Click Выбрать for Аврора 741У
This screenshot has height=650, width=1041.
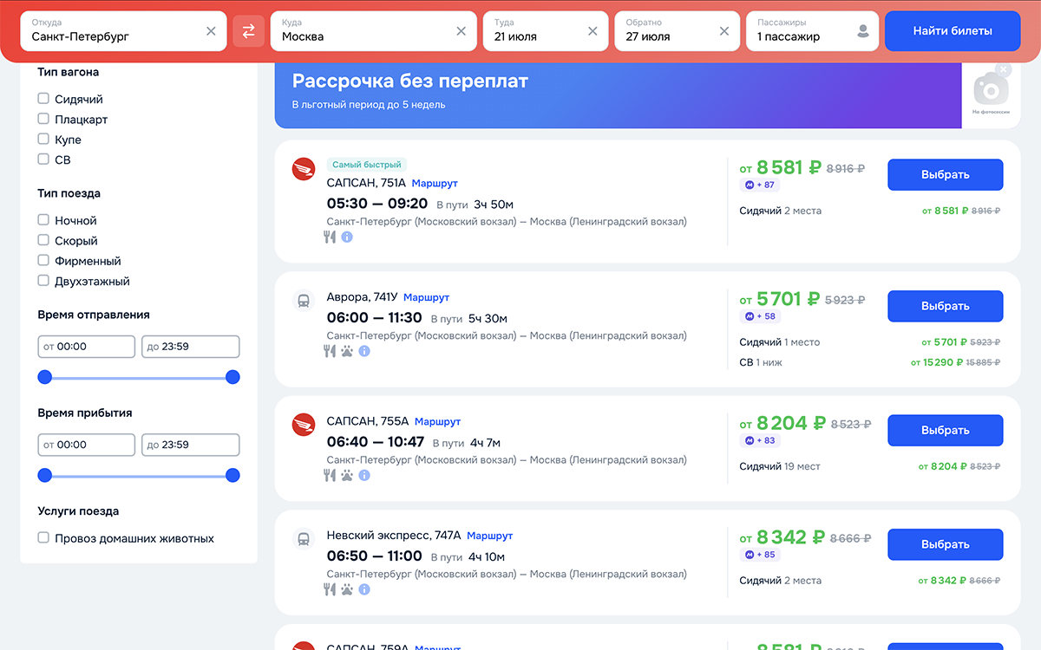tap(945, 306)
